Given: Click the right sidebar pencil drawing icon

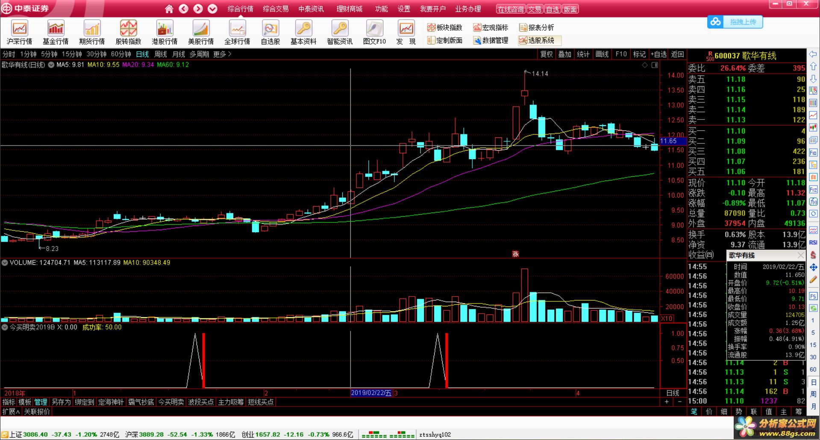Looking at the screenshot, I should [813, 280].
